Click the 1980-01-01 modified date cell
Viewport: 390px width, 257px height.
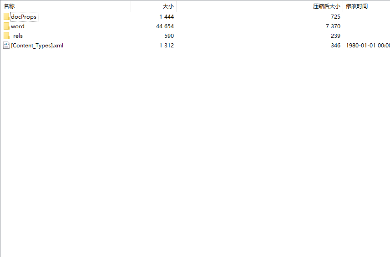pyautogui.click(x=368, y=45)
